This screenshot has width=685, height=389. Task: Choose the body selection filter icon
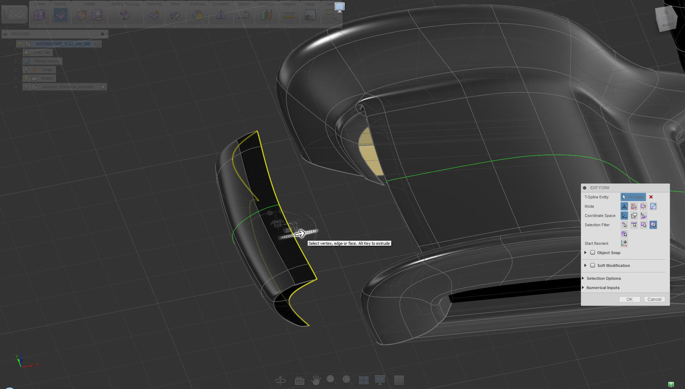(x=624, y=234)
